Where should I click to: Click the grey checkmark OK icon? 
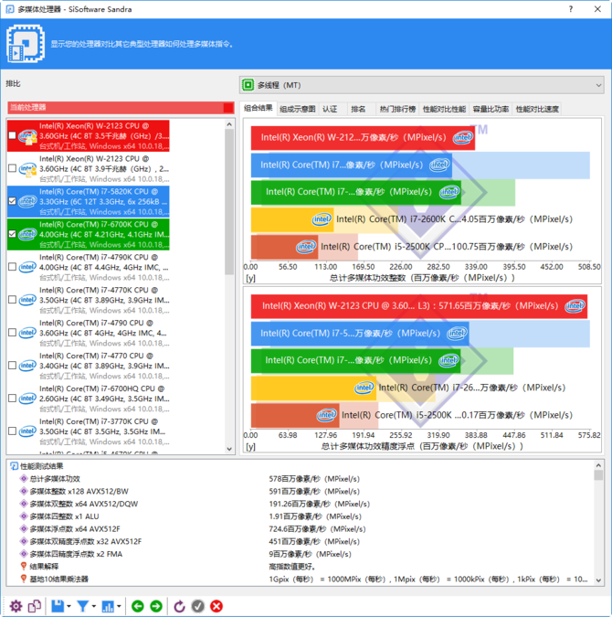(198, 606)
